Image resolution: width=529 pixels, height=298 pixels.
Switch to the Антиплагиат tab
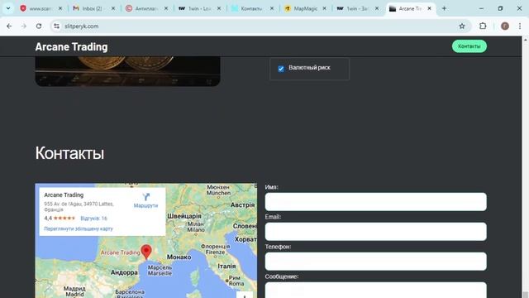(147, 8)
